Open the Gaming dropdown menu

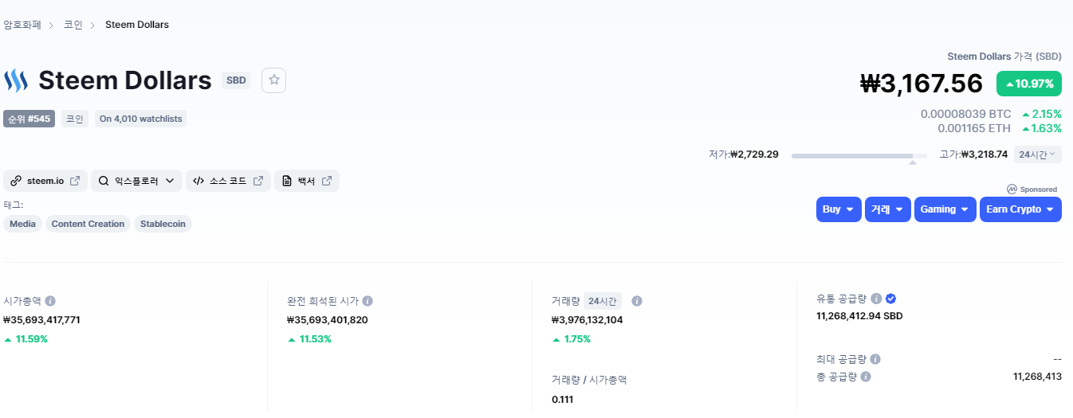click(945, 209)
